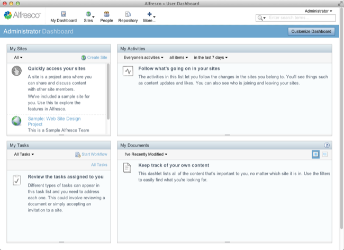The height and width of the screenshot is (250, 344).
Task: Click the My Tasks dashlet title
Action: [19, 145]
